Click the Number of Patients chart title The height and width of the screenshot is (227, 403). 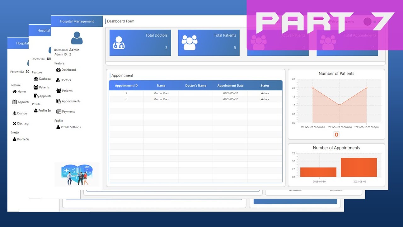[x=336, y=73]
